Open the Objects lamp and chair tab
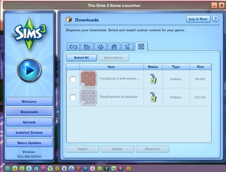Viewport: 226px width, 172px height. [128, 47]
